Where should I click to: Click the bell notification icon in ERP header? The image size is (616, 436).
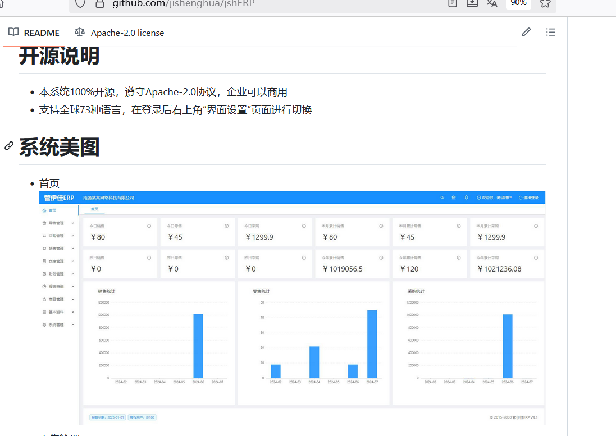tap(466, 198)
